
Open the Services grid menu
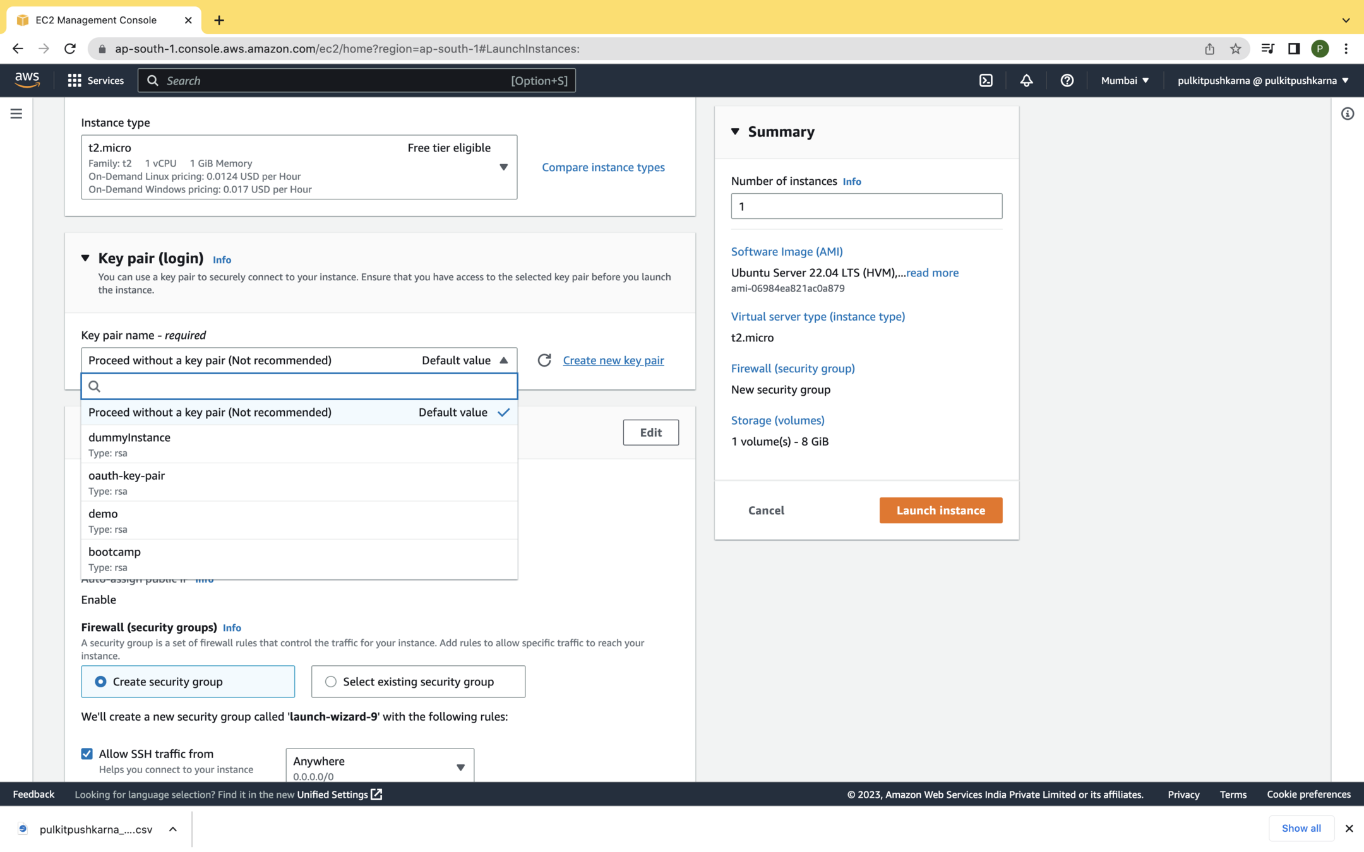[95, 80]
